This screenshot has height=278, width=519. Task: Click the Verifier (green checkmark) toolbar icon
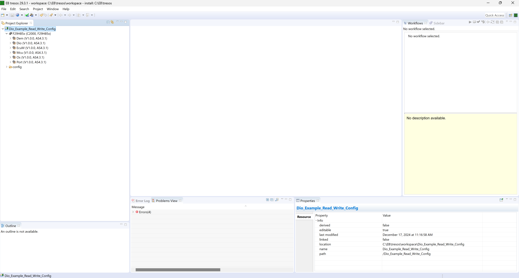(x=27, y=15)
